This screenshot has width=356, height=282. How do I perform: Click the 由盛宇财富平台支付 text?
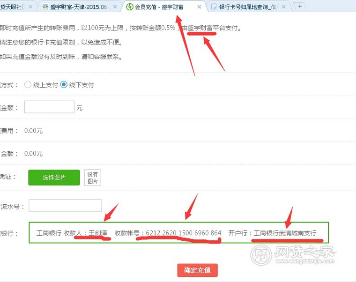click(x=211, y=28)
